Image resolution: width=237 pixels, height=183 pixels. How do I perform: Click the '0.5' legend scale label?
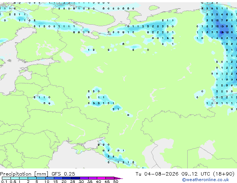[x=13, y=182]
